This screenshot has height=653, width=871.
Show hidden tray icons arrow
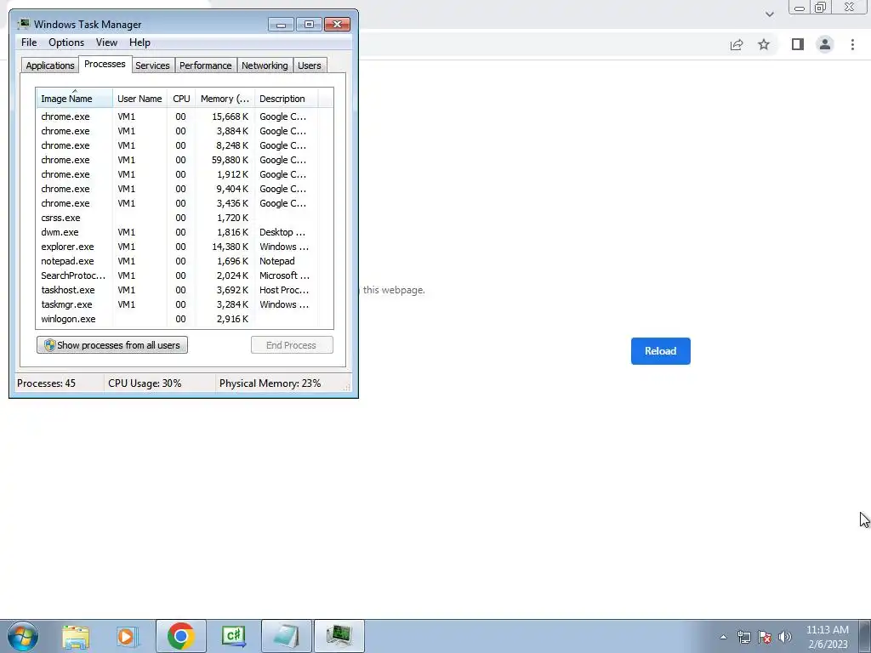click(723, 637)
